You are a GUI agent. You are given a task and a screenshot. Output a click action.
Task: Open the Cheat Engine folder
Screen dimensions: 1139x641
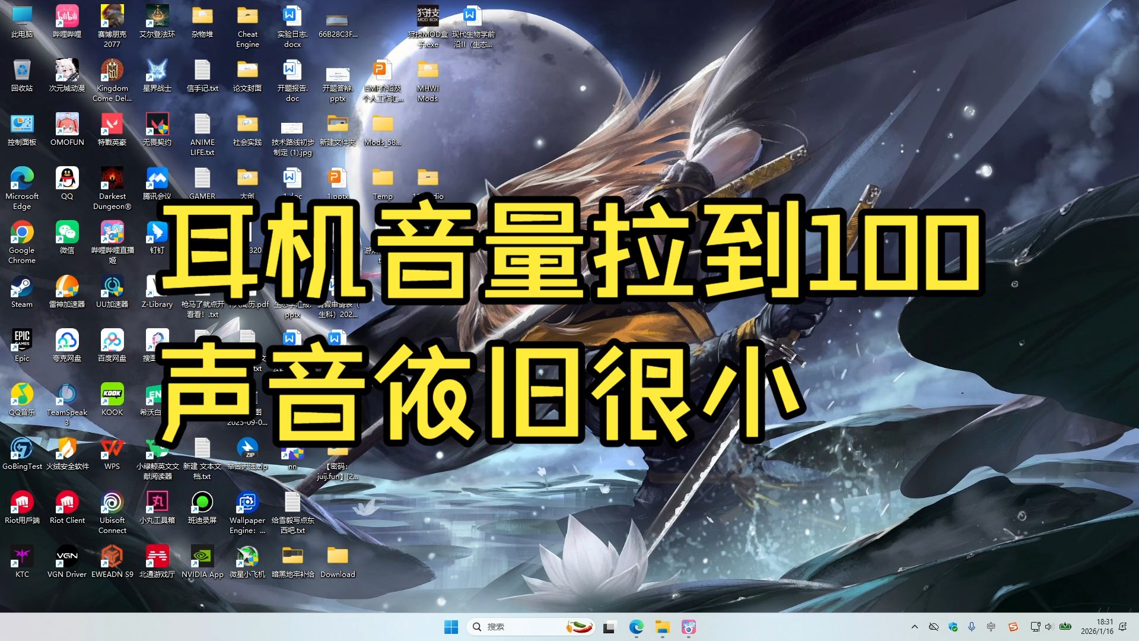coord(247,27)
